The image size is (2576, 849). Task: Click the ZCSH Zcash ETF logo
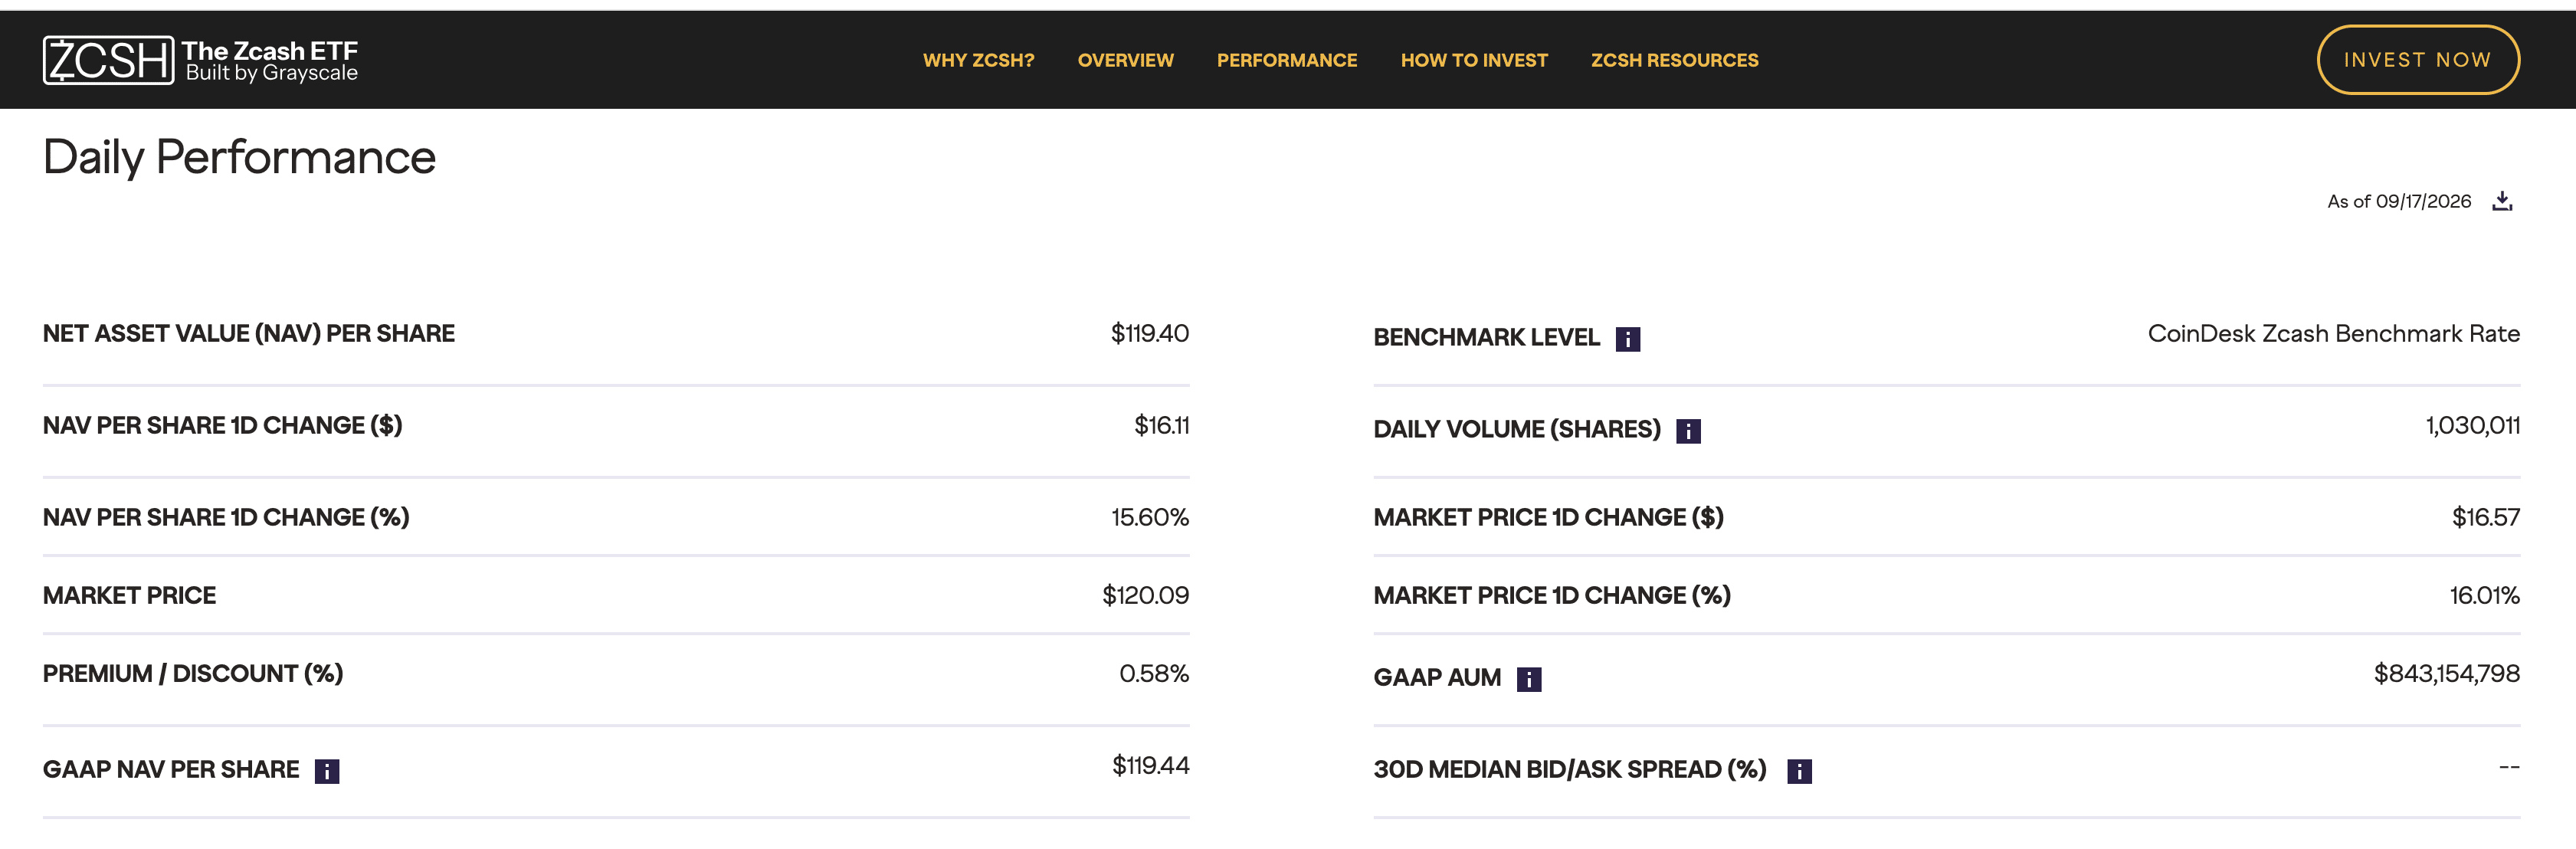(x=200, y=60)
